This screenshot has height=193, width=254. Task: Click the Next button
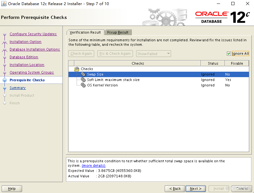195,189
